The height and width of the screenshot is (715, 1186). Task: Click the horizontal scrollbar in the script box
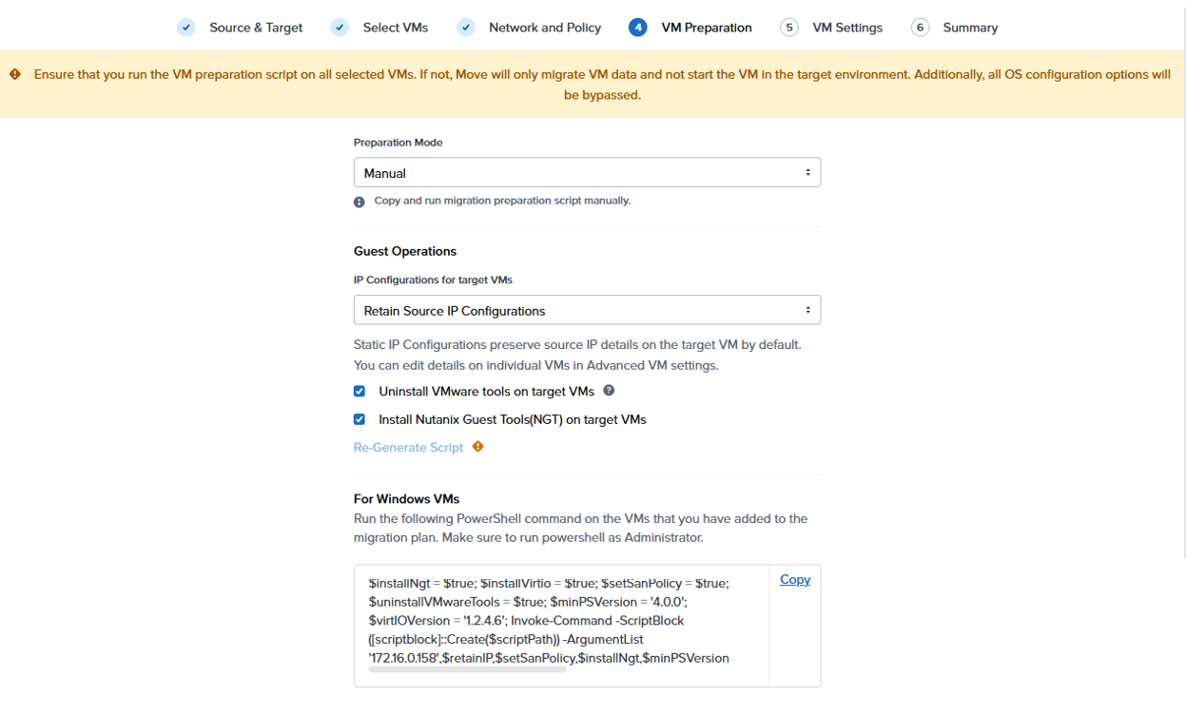pos(467,670)
